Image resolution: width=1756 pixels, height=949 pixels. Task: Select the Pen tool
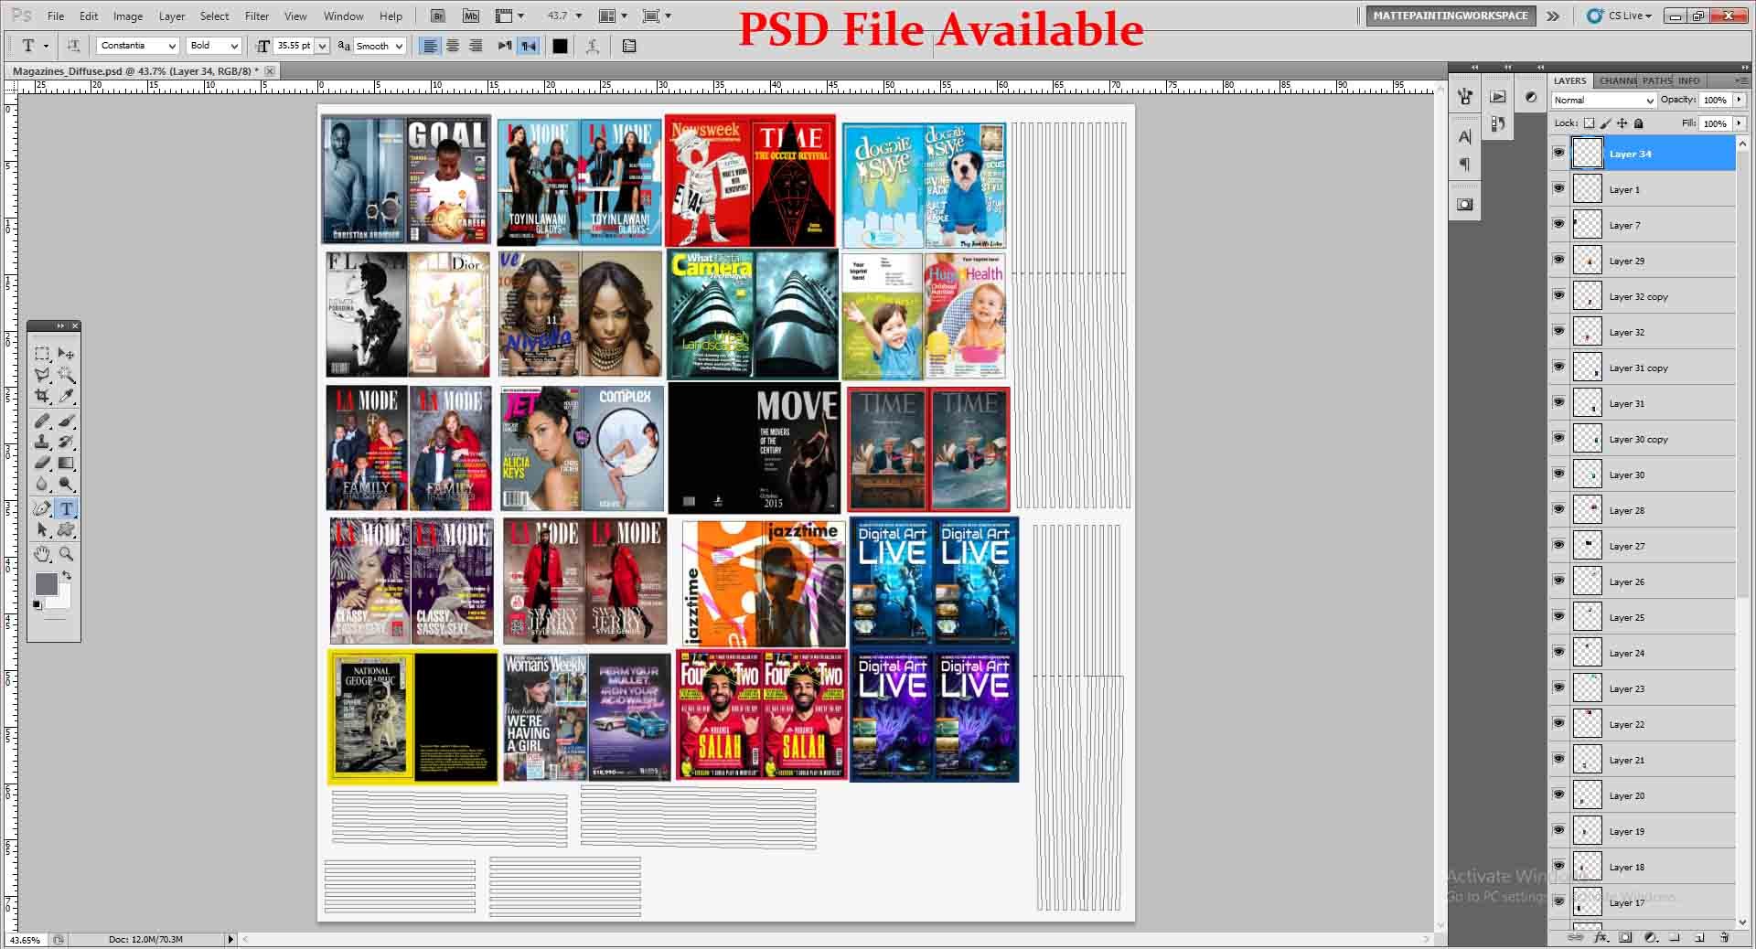[42, 508]
